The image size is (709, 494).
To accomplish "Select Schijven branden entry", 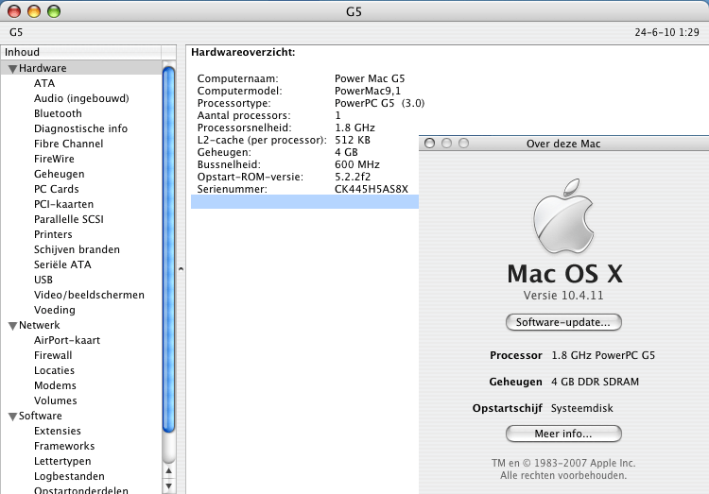I will (77, 249).
